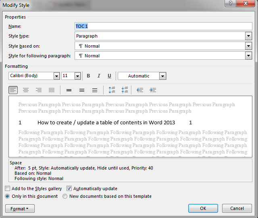This screenshot has width=258, height=218.
Task: Expand the font size 11 dropdown
Action: pos(77,76)
